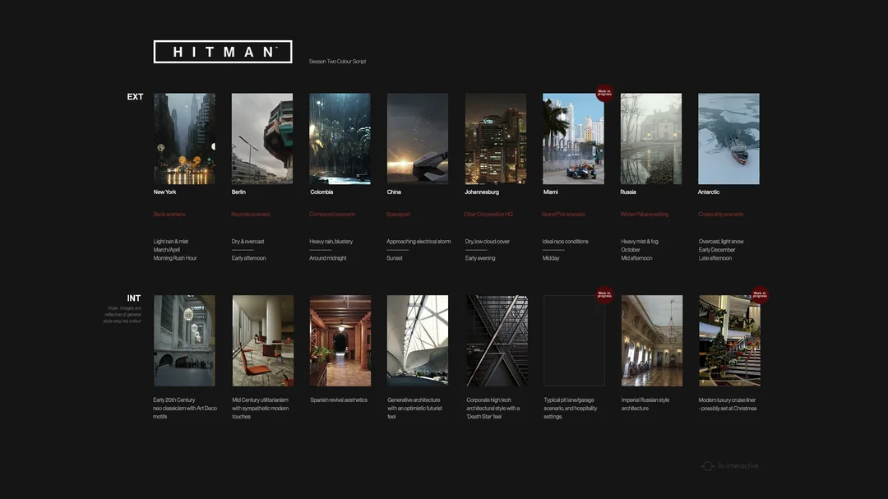Image resolution: width=888 pixels, height=499 pixels.
Task: Select the Antarctic ship thumbnail
Action: click(x=728, y=139)
